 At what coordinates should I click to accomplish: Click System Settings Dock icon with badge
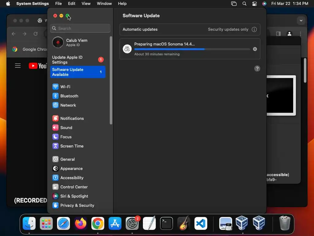132,223
